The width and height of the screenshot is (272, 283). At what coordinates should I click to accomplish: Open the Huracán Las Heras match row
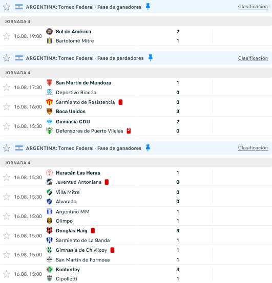[136, 178]
